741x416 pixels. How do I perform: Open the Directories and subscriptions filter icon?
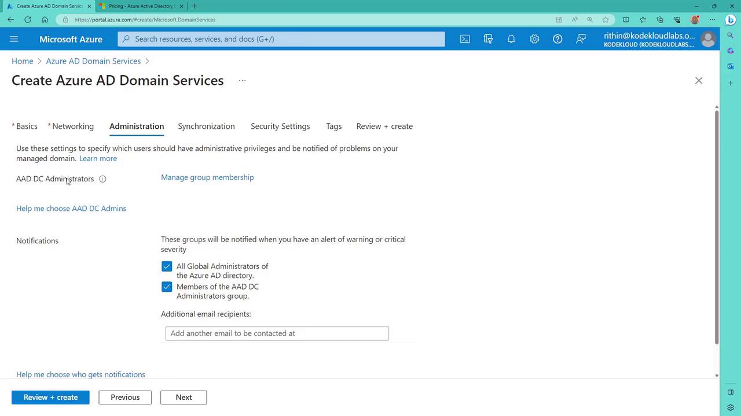(488, 39)
